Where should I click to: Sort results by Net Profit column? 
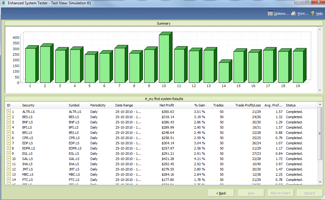click(160, 105)
